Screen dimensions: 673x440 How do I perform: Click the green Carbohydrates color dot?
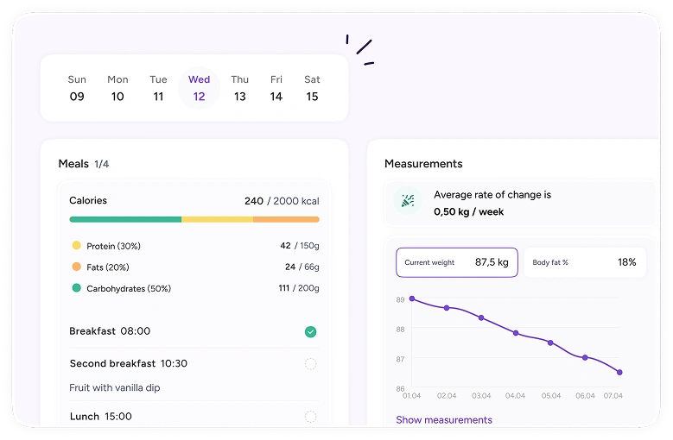pyautogui.click(x=76, y=287)
